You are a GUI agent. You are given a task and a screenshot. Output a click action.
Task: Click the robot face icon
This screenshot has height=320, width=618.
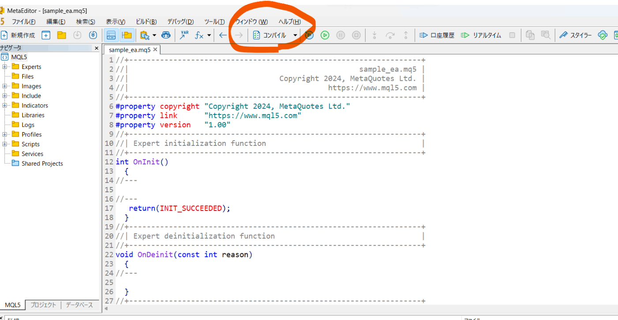pos(166,35)
